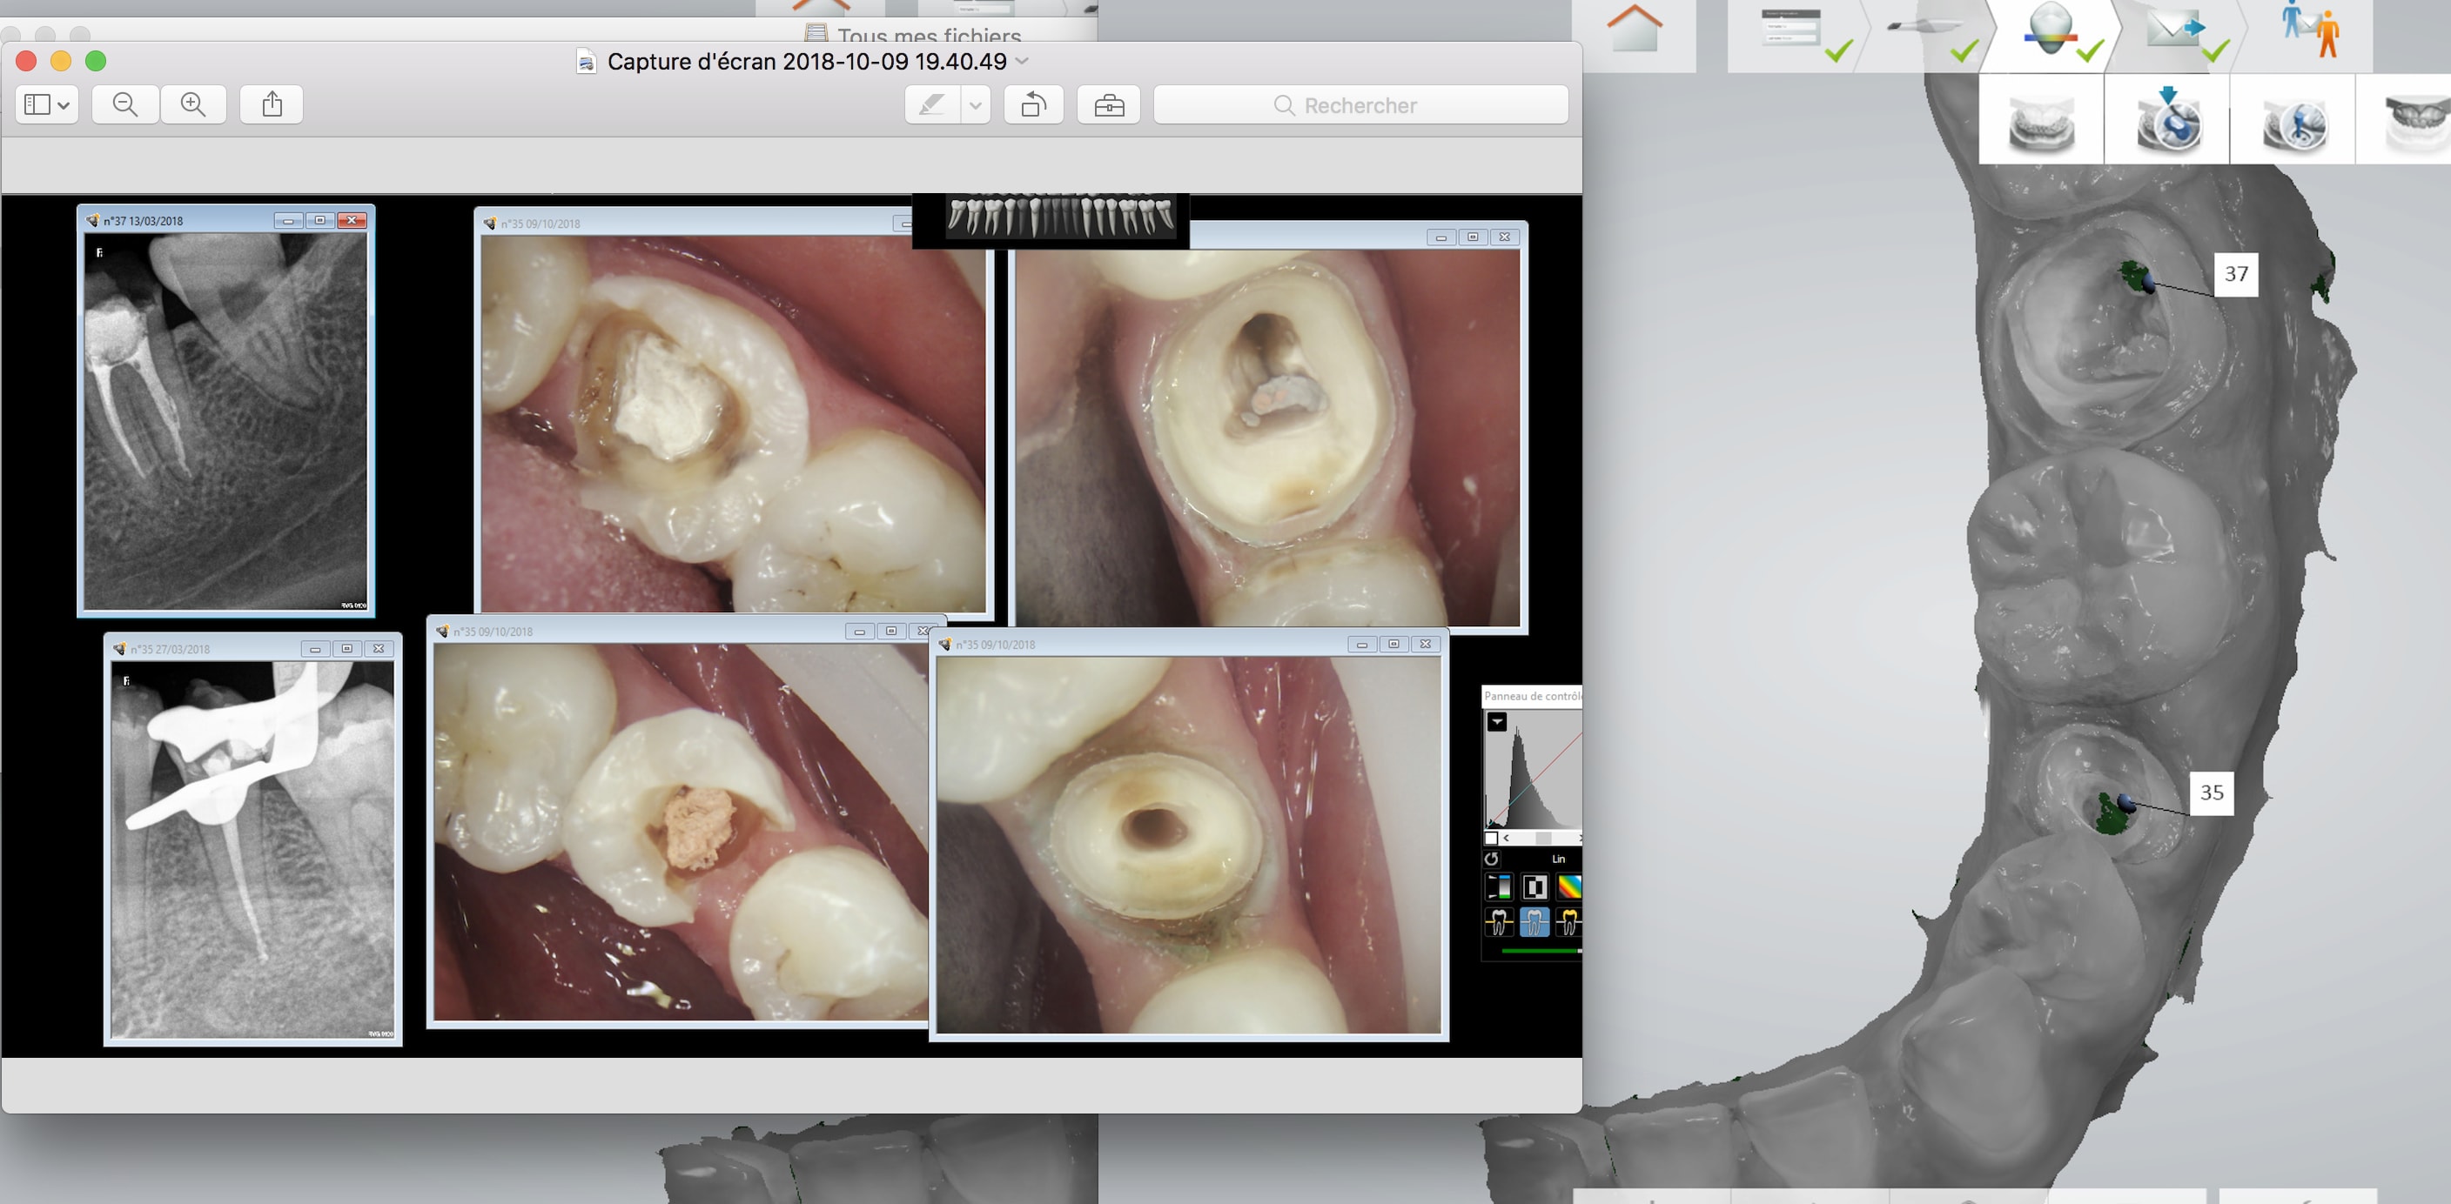Toggle the invert colors filter icon
The height and width of the screenshot is (1204, 2451).
point(1534,886)
